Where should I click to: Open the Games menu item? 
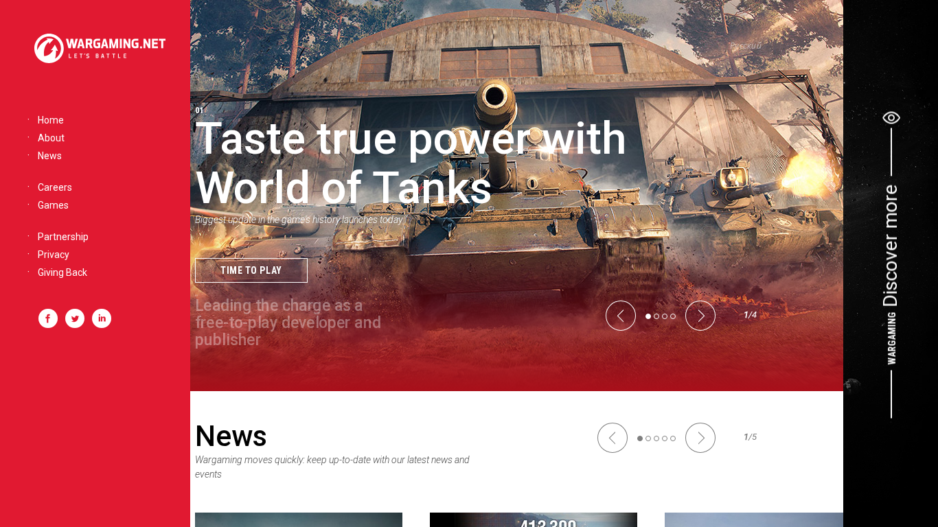point(53,205)
